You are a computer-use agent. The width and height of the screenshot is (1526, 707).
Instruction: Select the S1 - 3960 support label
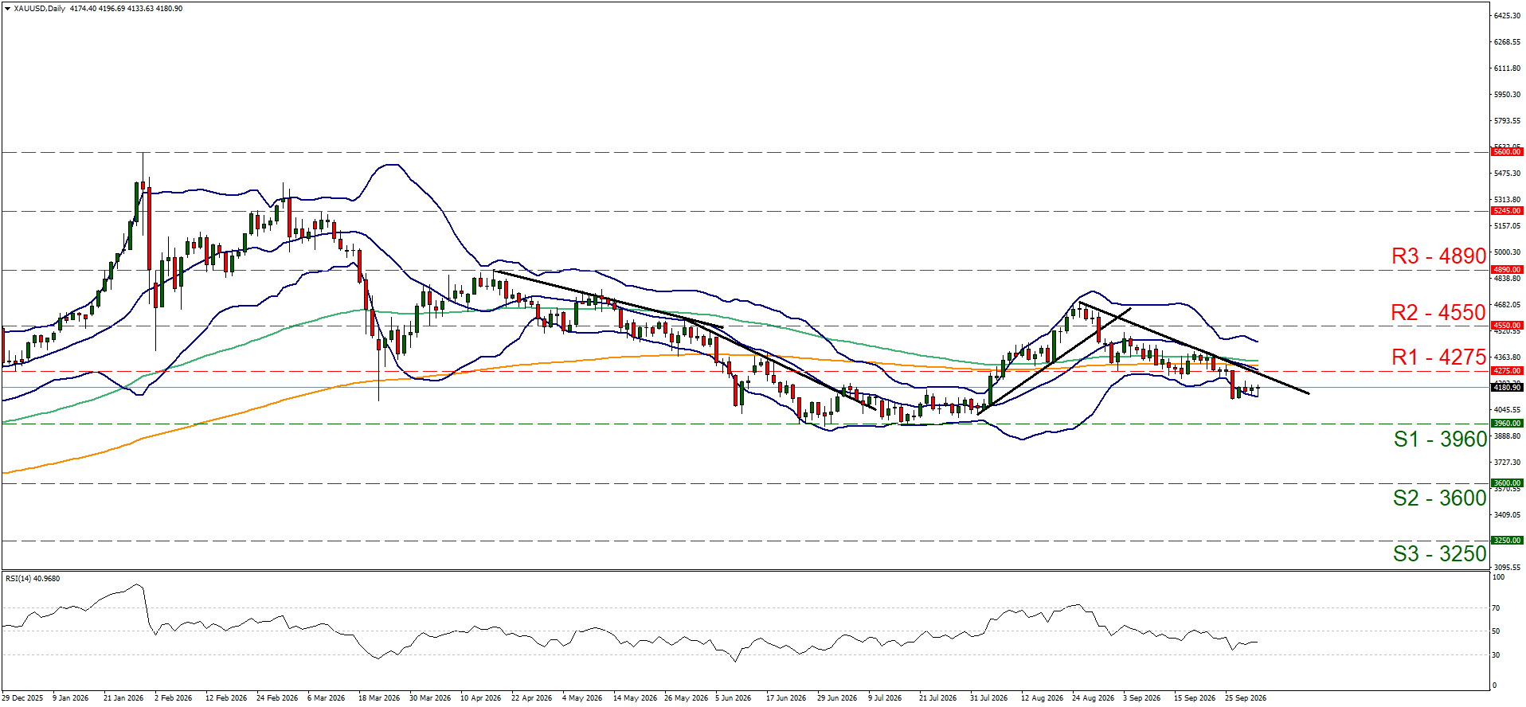(1440, 439)
